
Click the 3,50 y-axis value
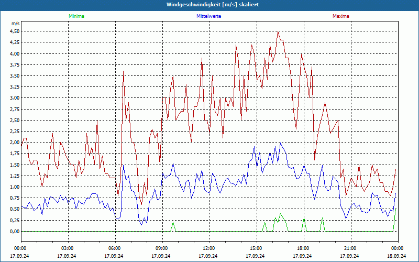15,75
